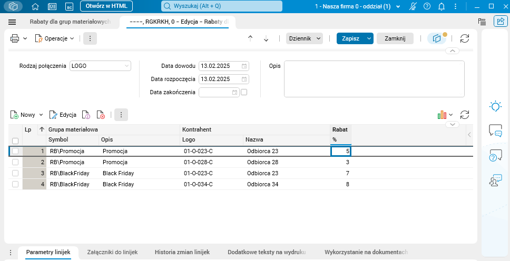Expand the Zapisz split-button arrow
The height and width of the screenshot is (261, 510).
pyautogui.click(x=369, y=38)
